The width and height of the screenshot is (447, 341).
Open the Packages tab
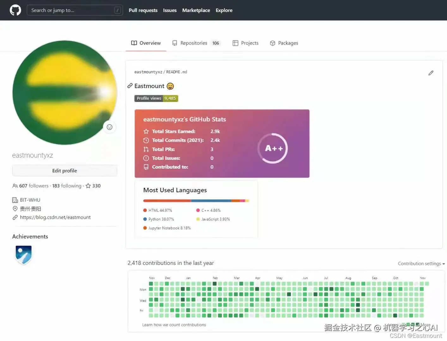click(284, 43)
